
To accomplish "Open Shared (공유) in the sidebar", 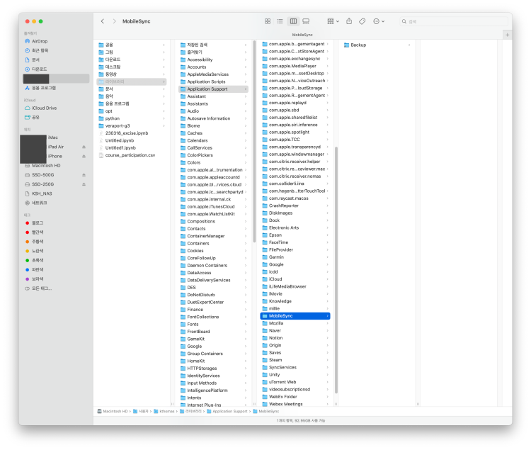I will coord(35,117).
